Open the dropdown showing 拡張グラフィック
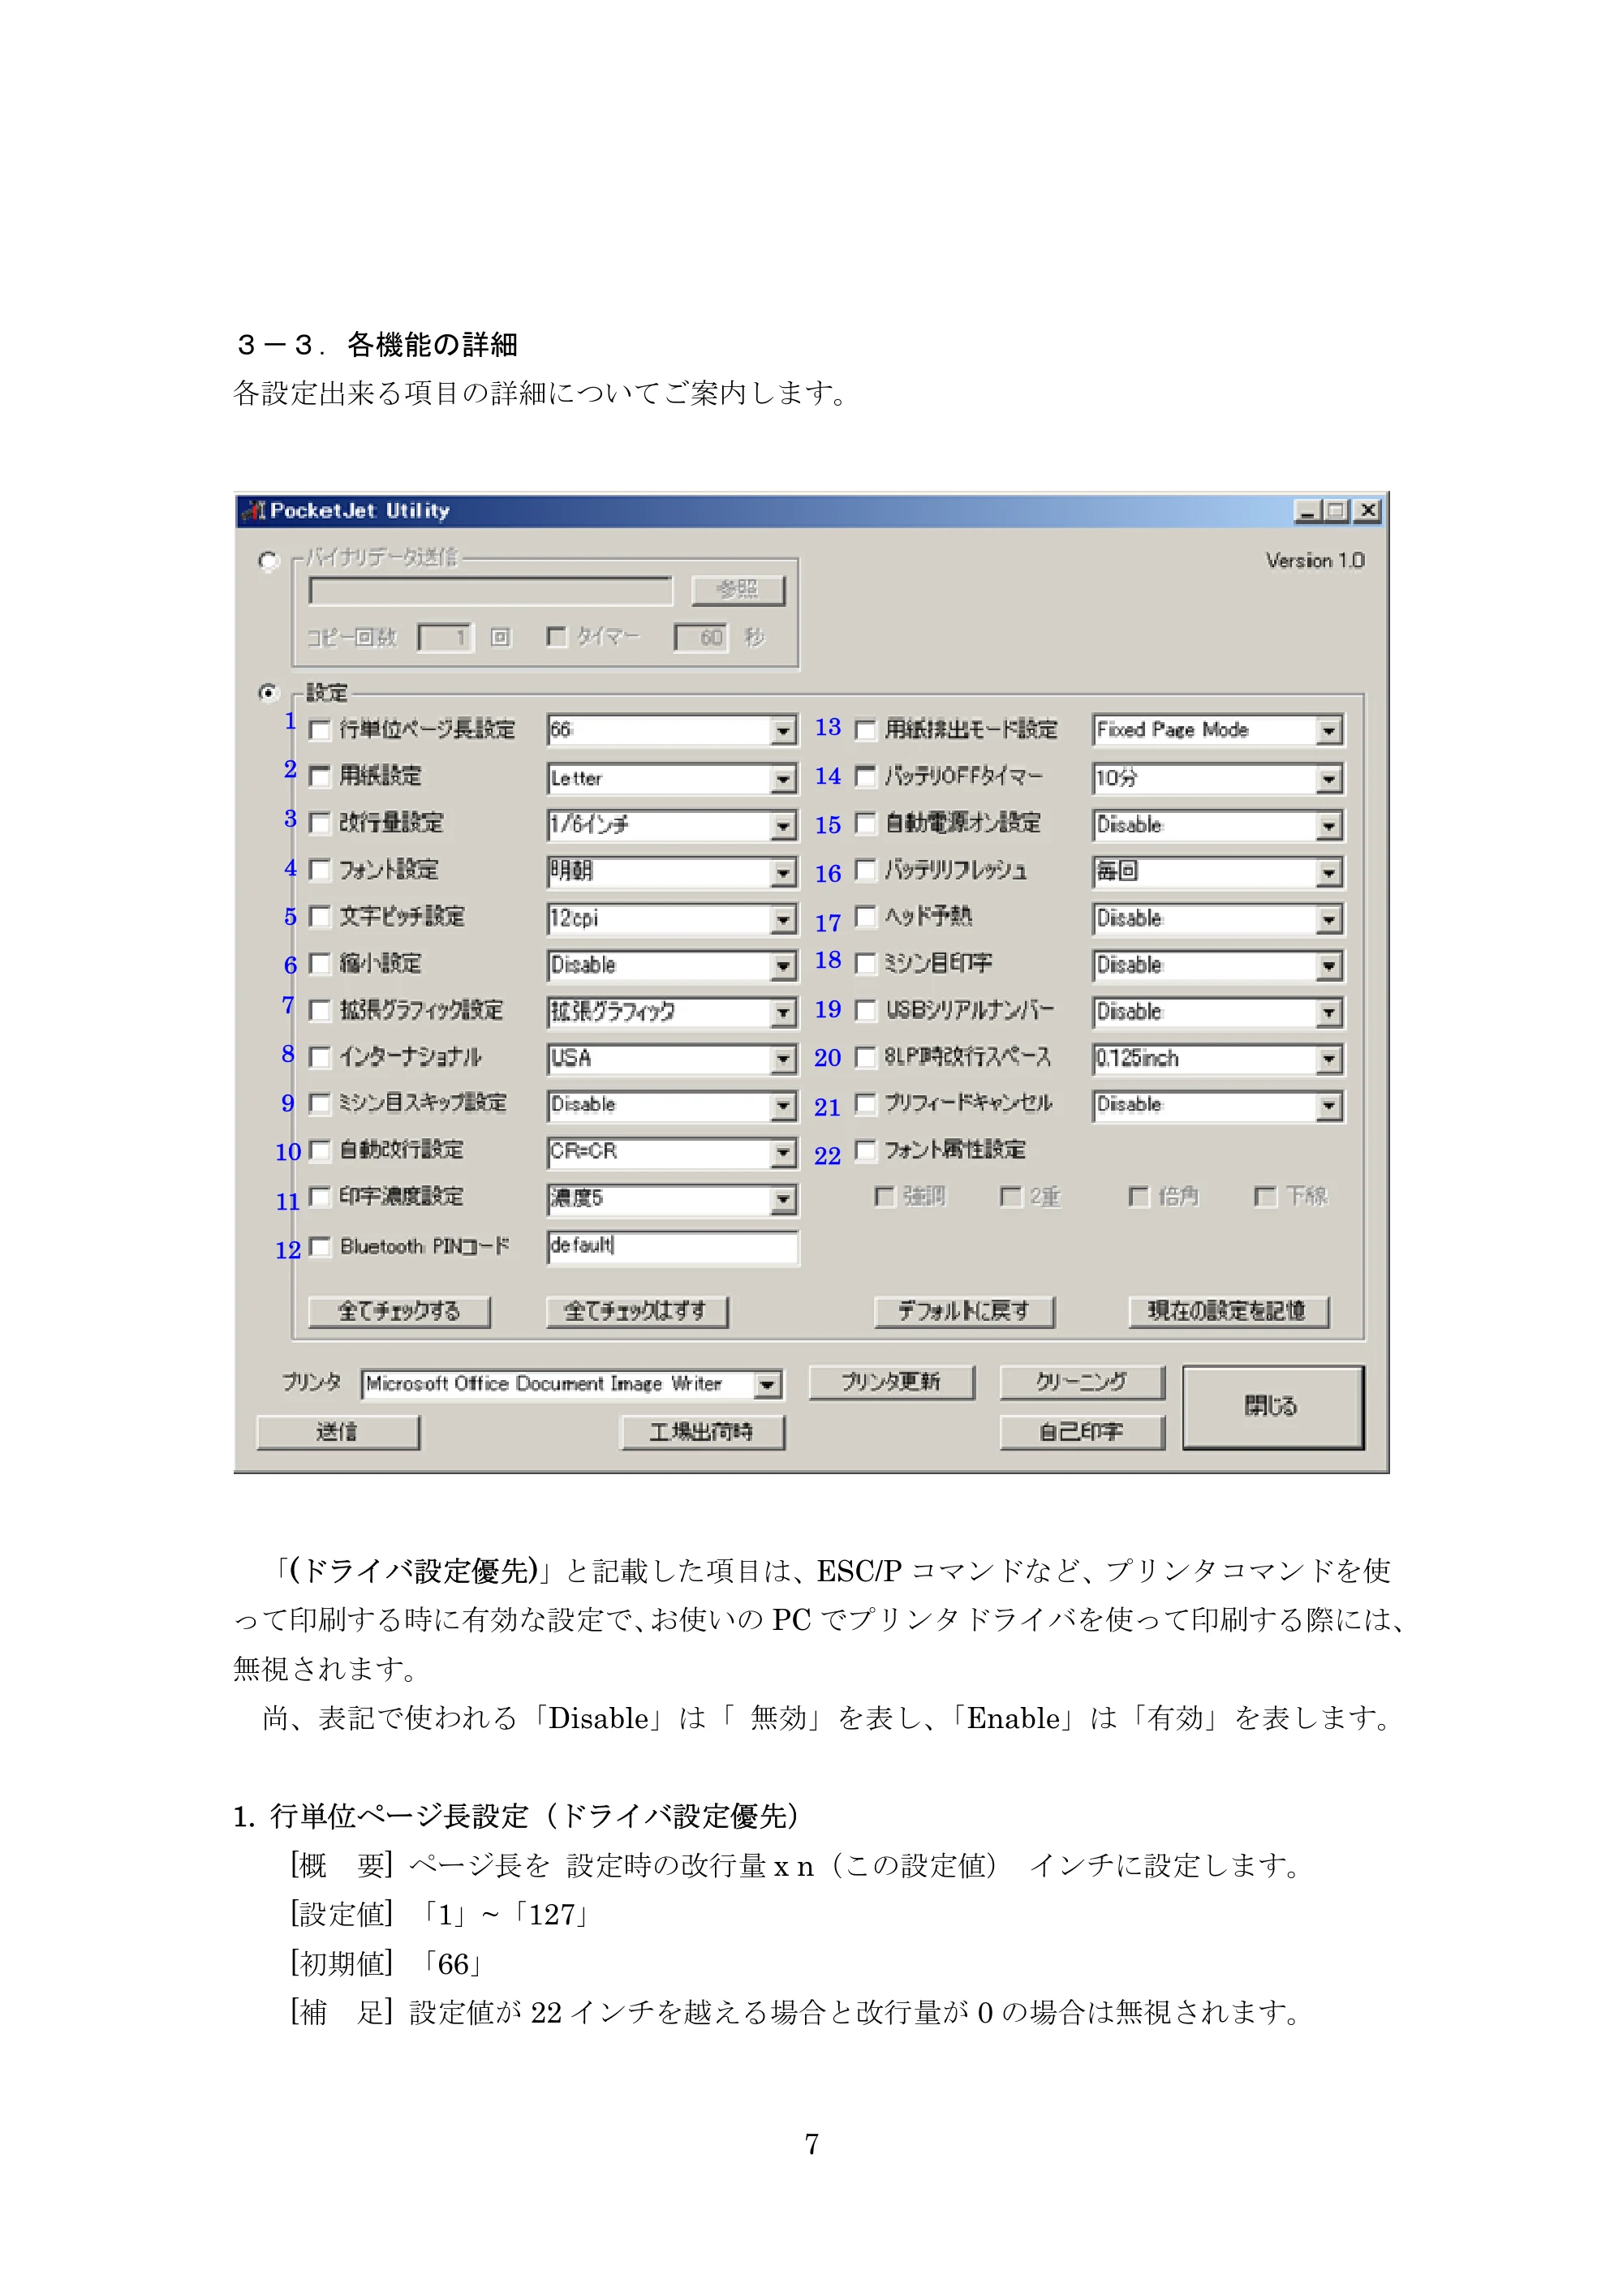Screen dimensions: 1623x2296 pyautogui.click(x=672, y=1012)
